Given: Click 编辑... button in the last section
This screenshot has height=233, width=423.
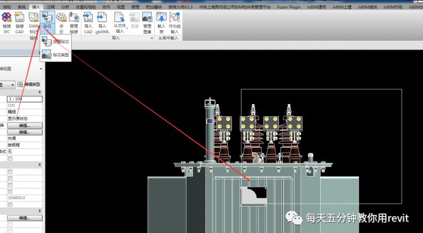Looking at the screenshot, I should coord(24,218).
